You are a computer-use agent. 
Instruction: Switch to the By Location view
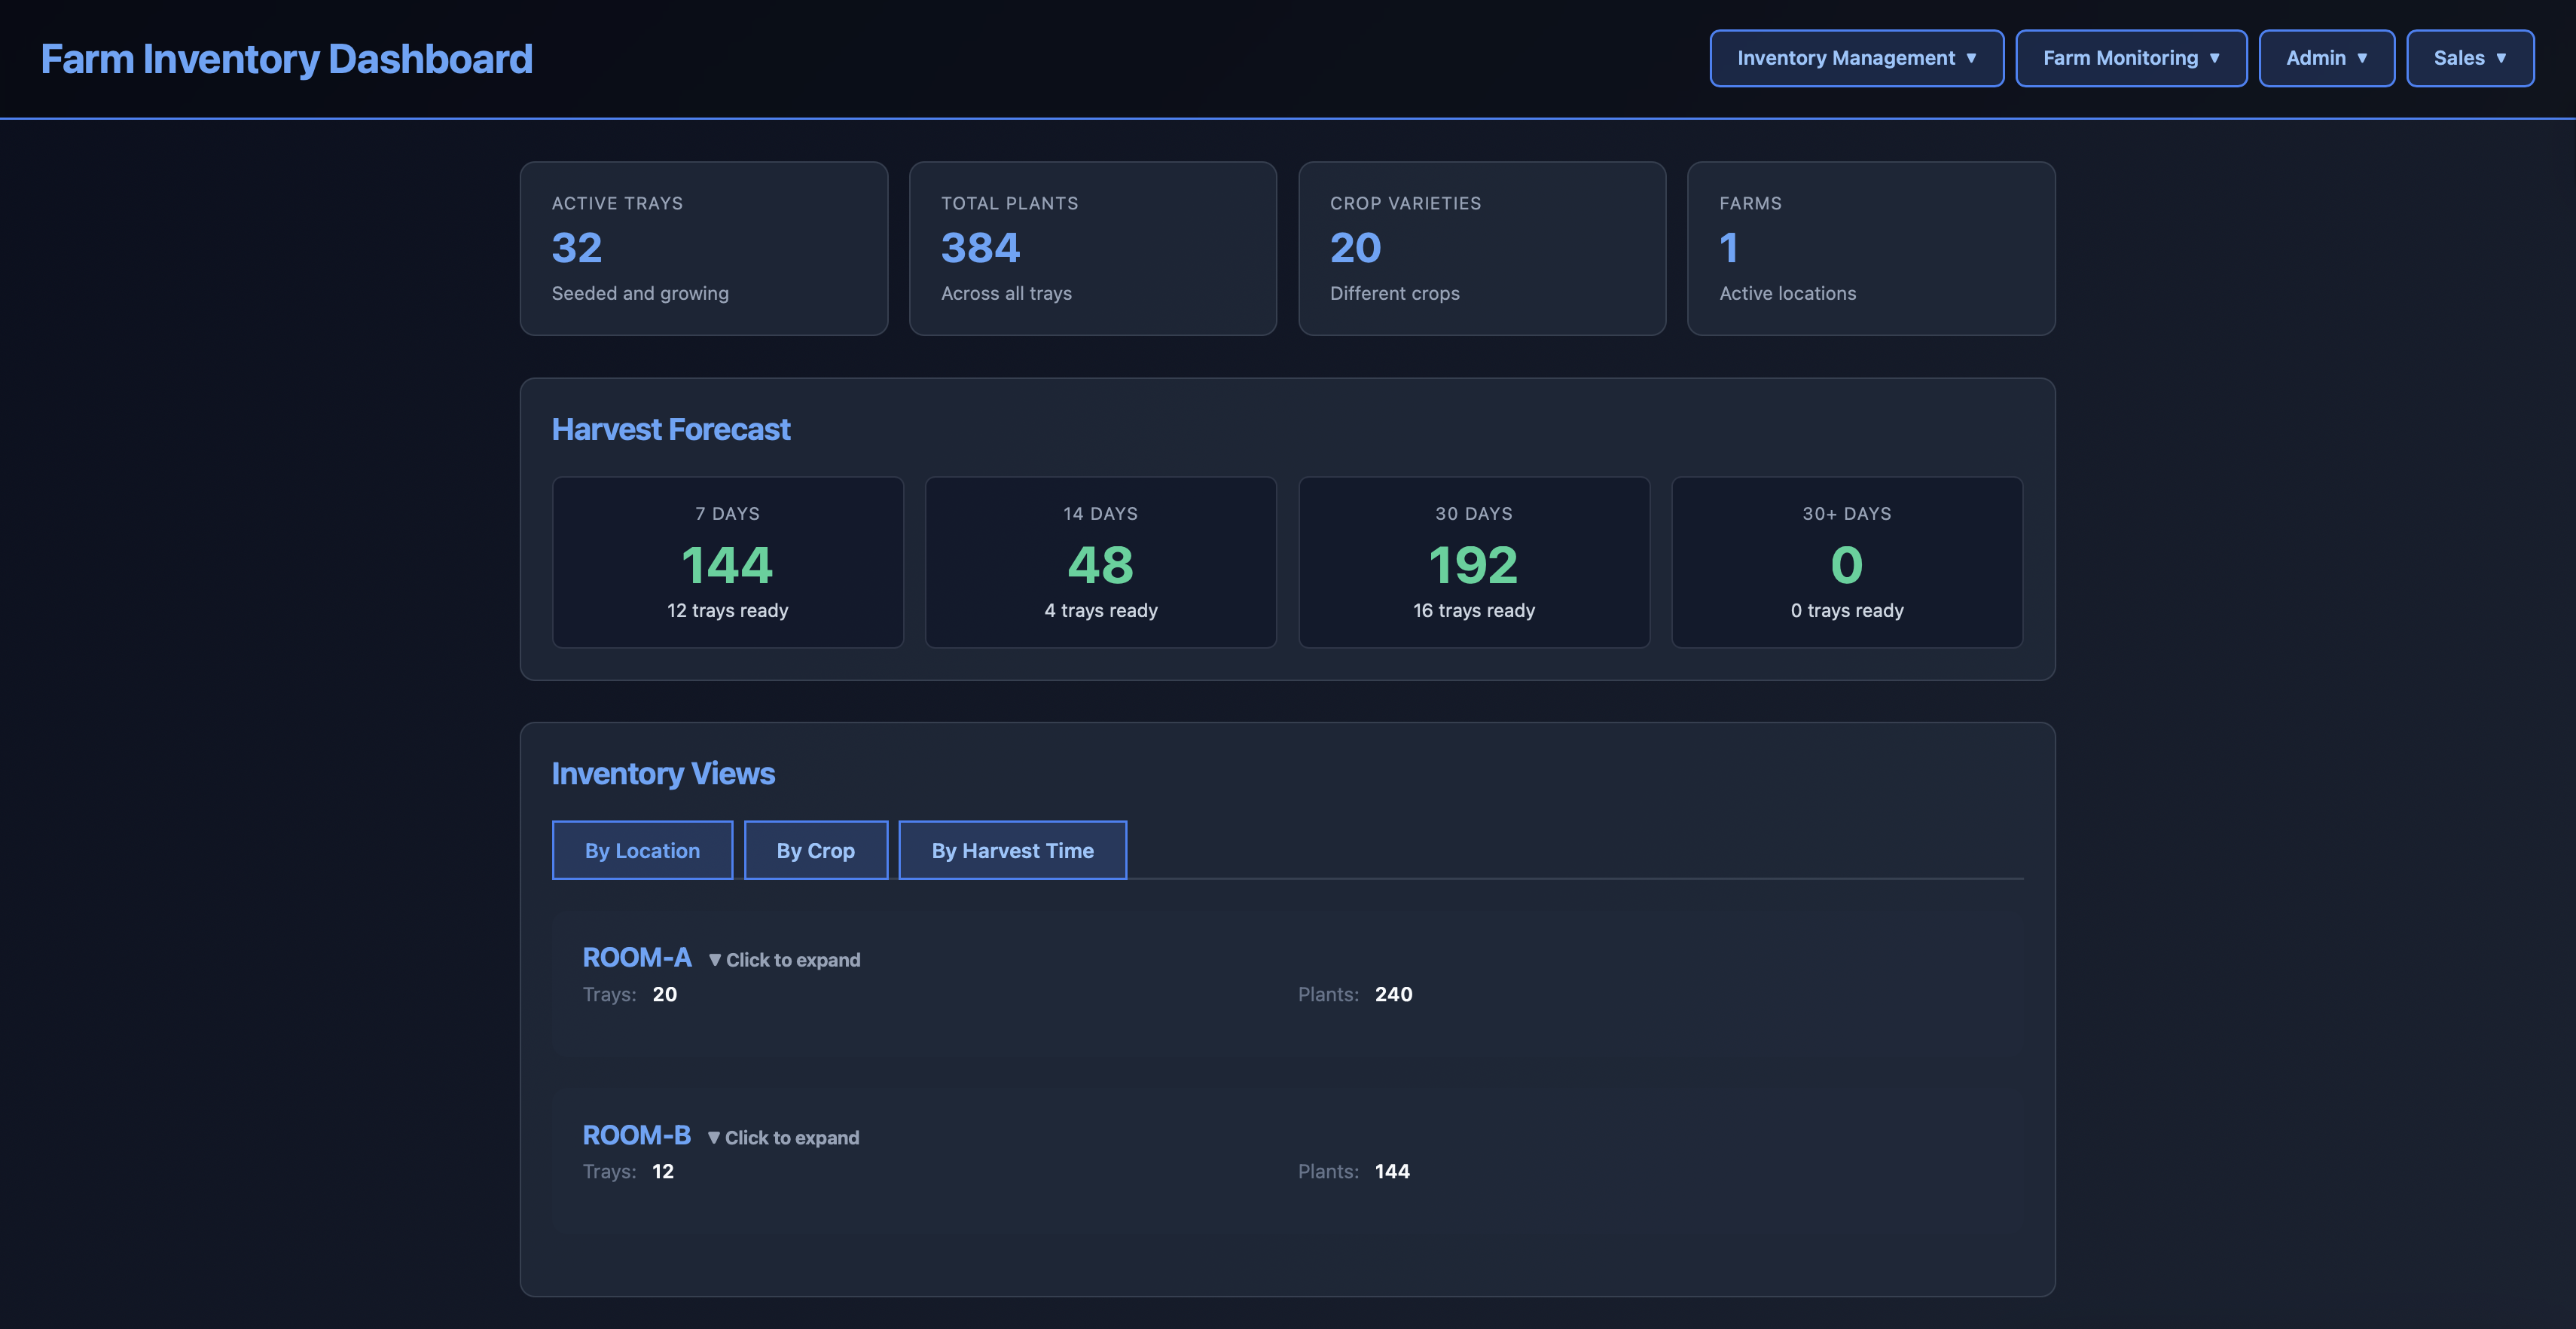642,850
